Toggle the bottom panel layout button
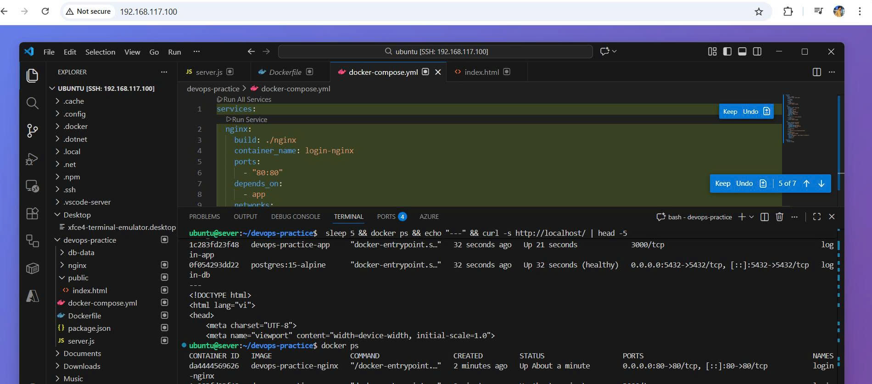The width and height of the screenshot is (872, 384). pyautogui.click(x=742, y=52)
